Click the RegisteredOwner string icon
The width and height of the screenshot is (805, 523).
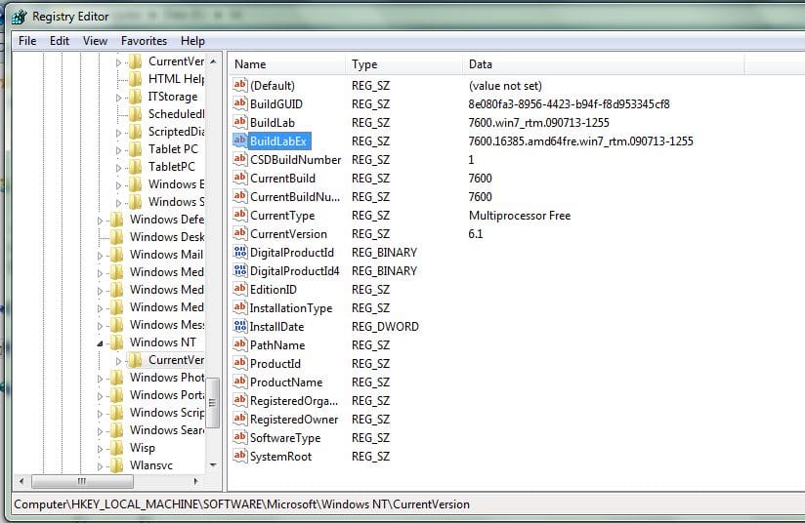pyautogui.click(x=239, y=419)
